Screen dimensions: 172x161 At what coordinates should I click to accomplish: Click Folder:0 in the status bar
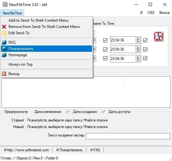click(x=52, y=158)
